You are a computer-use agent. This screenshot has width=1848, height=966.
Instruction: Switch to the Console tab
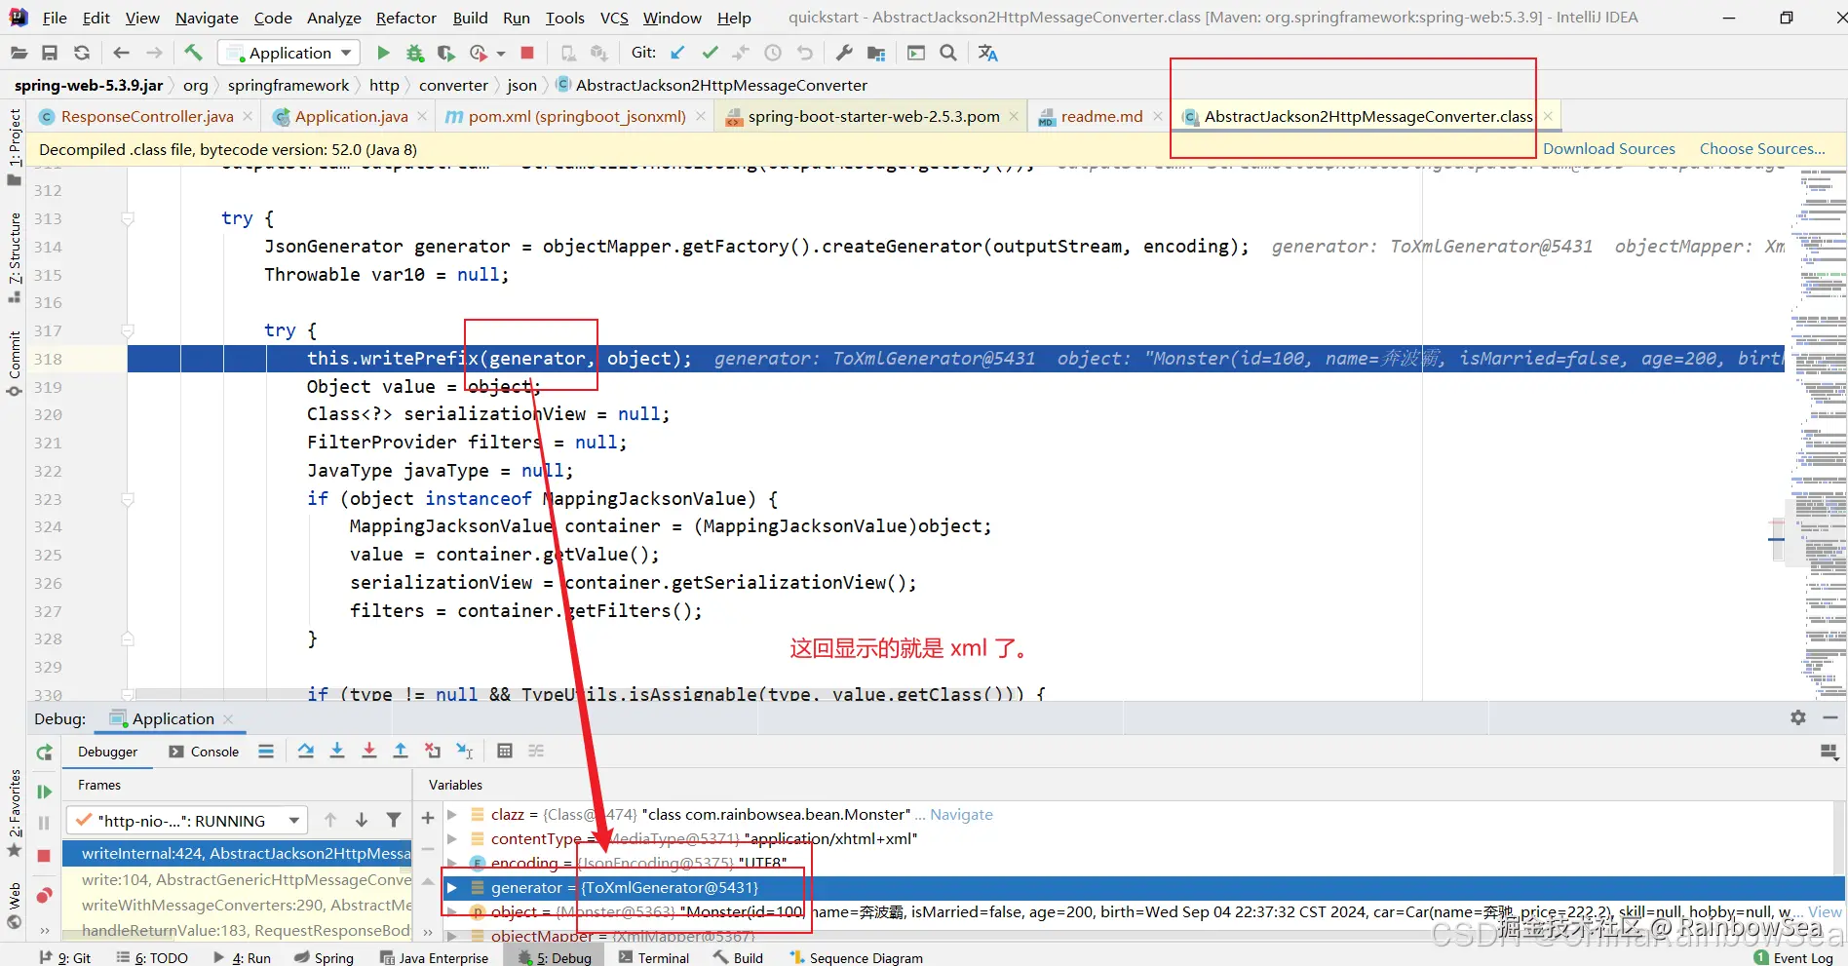tap(204, 752)
